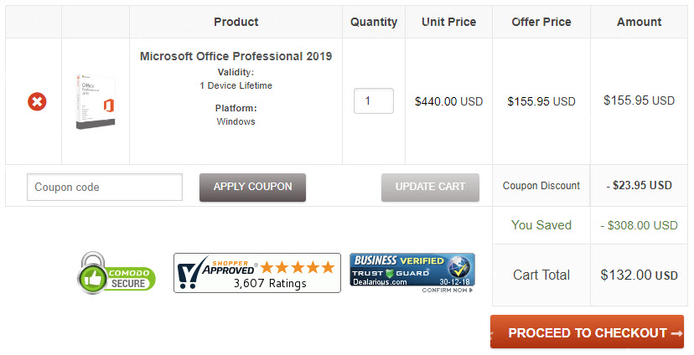This screenshot has height=355, width=694.
Task: Click the You Saved label
Action: (x=541, y=225)
